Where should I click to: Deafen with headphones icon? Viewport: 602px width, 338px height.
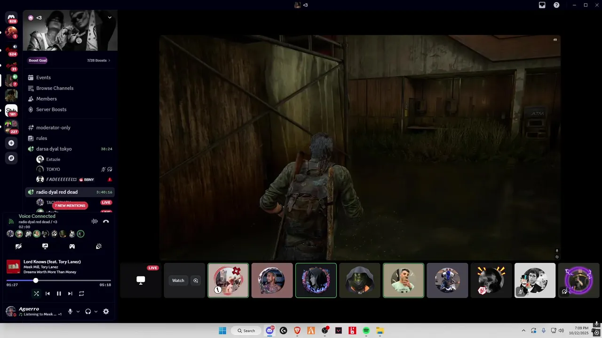[x=88, y=311]
